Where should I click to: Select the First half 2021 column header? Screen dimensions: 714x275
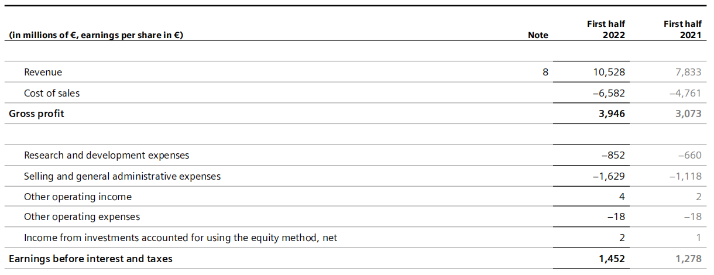(682, 30)
